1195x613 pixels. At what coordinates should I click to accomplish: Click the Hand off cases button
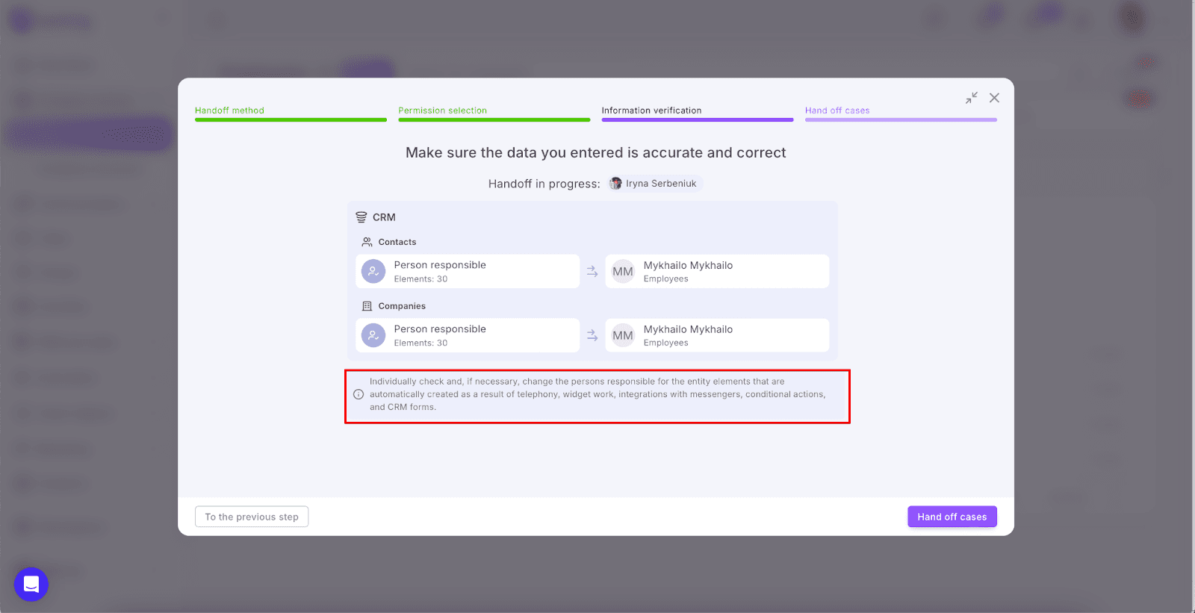pyautogui.click(x=952, y=517)
